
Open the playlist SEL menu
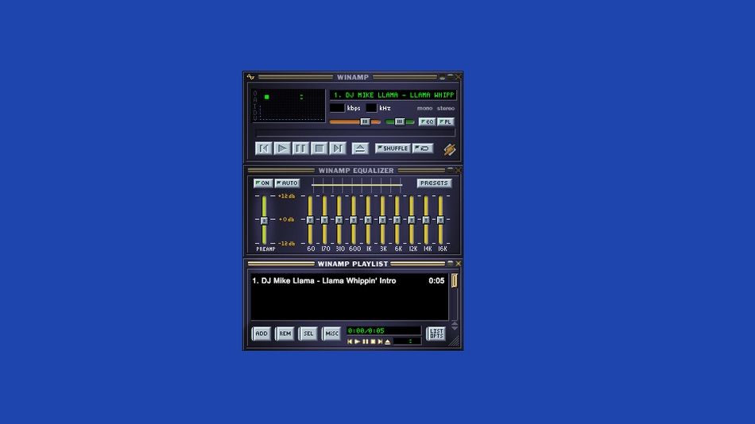[x=308, y=334]
